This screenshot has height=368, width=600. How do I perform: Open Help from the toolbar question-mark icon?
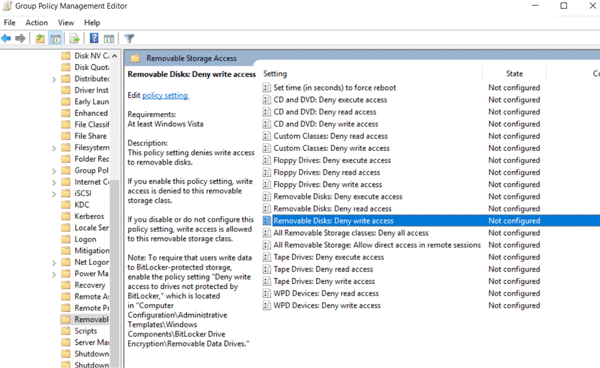tap(94, 38)
